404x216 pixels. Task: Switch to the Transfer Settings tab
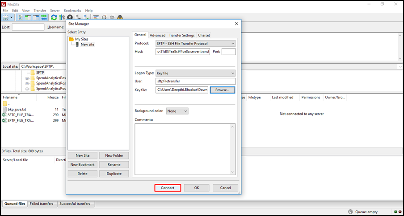click(x=181, y=35)
